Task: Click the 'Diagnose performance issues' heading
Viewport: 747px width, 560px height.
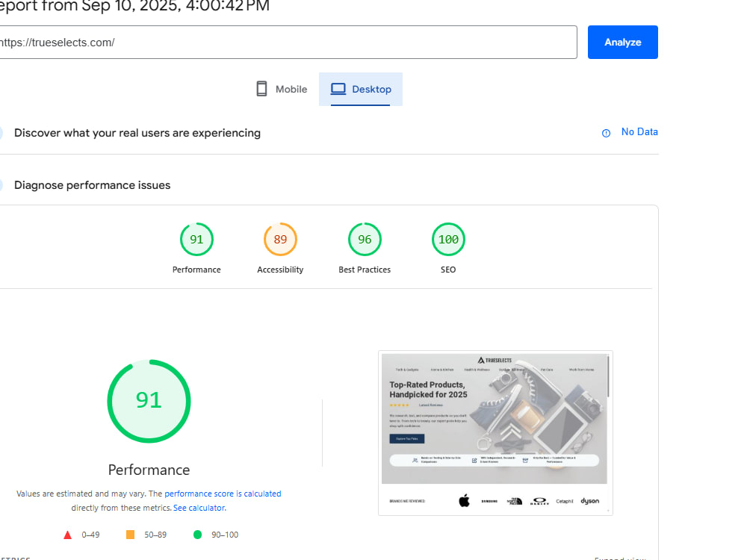Action: coord(93,185)
